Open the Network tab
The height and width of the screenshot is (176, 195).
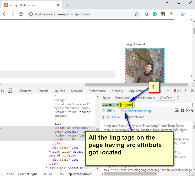click(x=77, y=91)
